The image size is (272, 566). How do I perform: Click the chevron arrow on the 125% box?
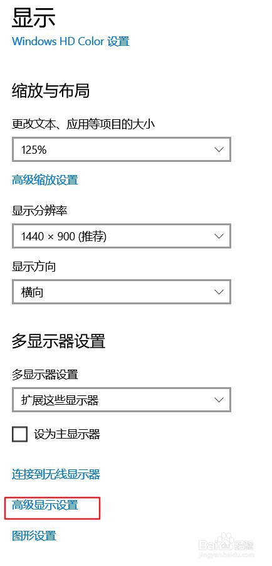[219, 149]
